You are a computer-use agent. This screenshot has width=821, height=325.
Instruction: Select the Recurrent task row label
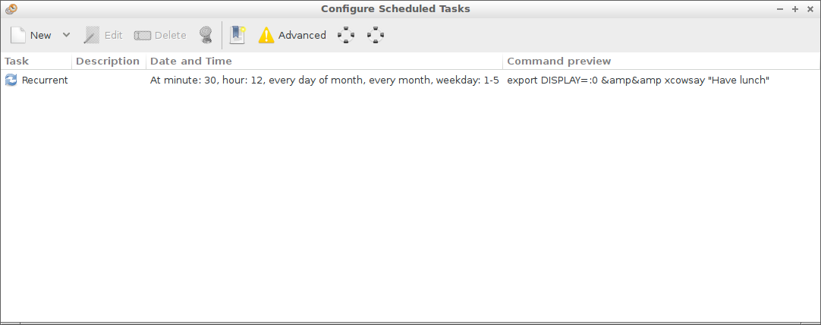point(45,80)
